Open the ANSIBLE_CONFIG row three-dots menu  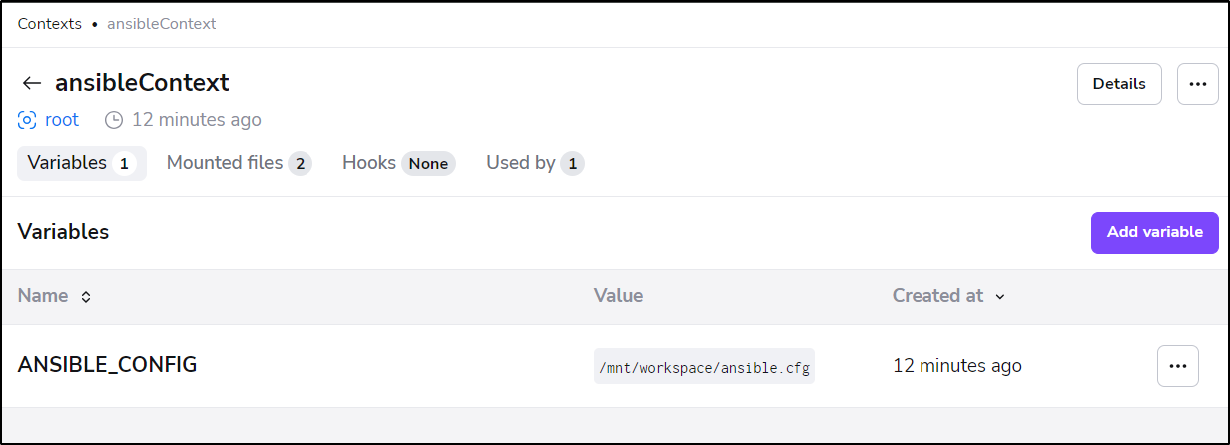(1178, 366)
